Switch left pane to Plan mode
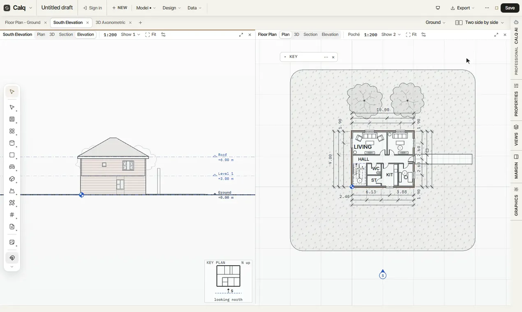Image resolution: width=522 pixels, height=312 pixels. (41, 34)
